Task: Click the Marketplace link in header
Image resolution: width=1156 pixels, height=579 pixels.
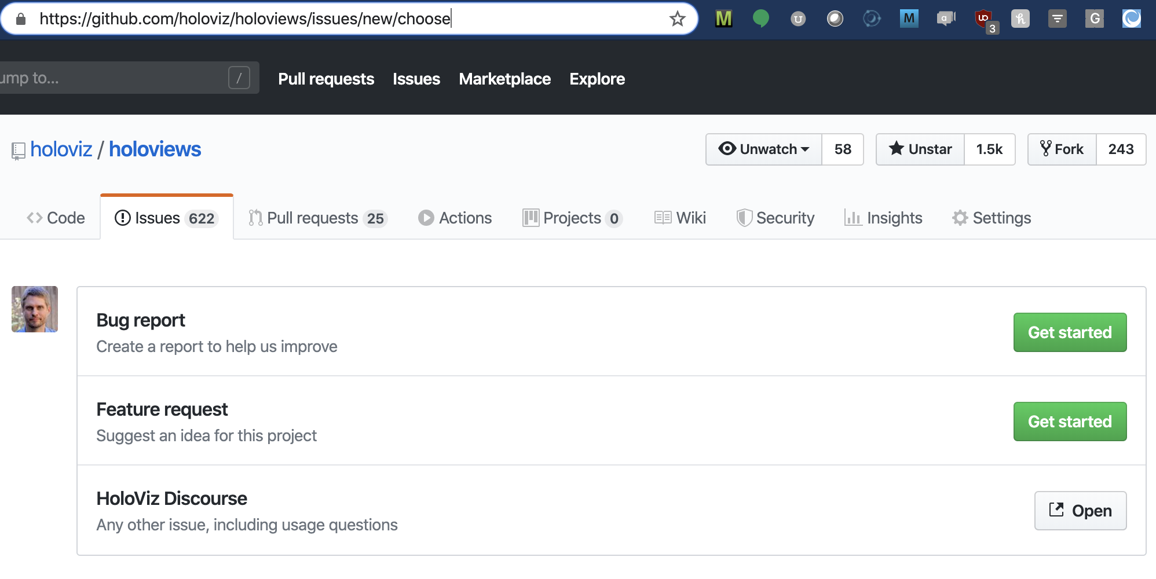Action: click(504, 79)
